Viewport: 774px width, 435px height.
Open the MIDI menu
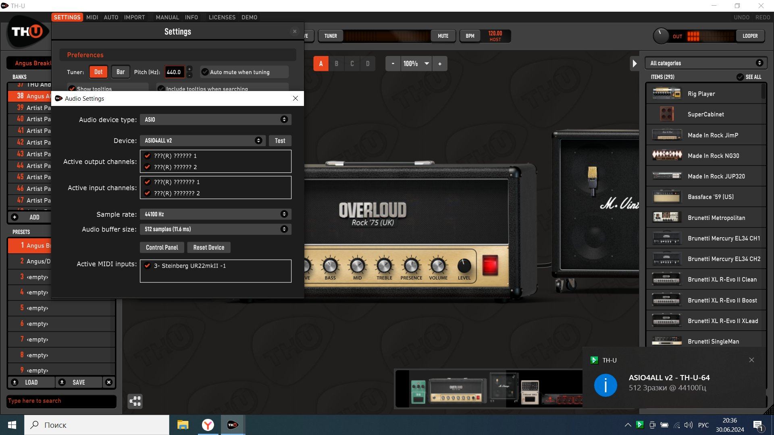pyautogui.click(x=92, y=17)
